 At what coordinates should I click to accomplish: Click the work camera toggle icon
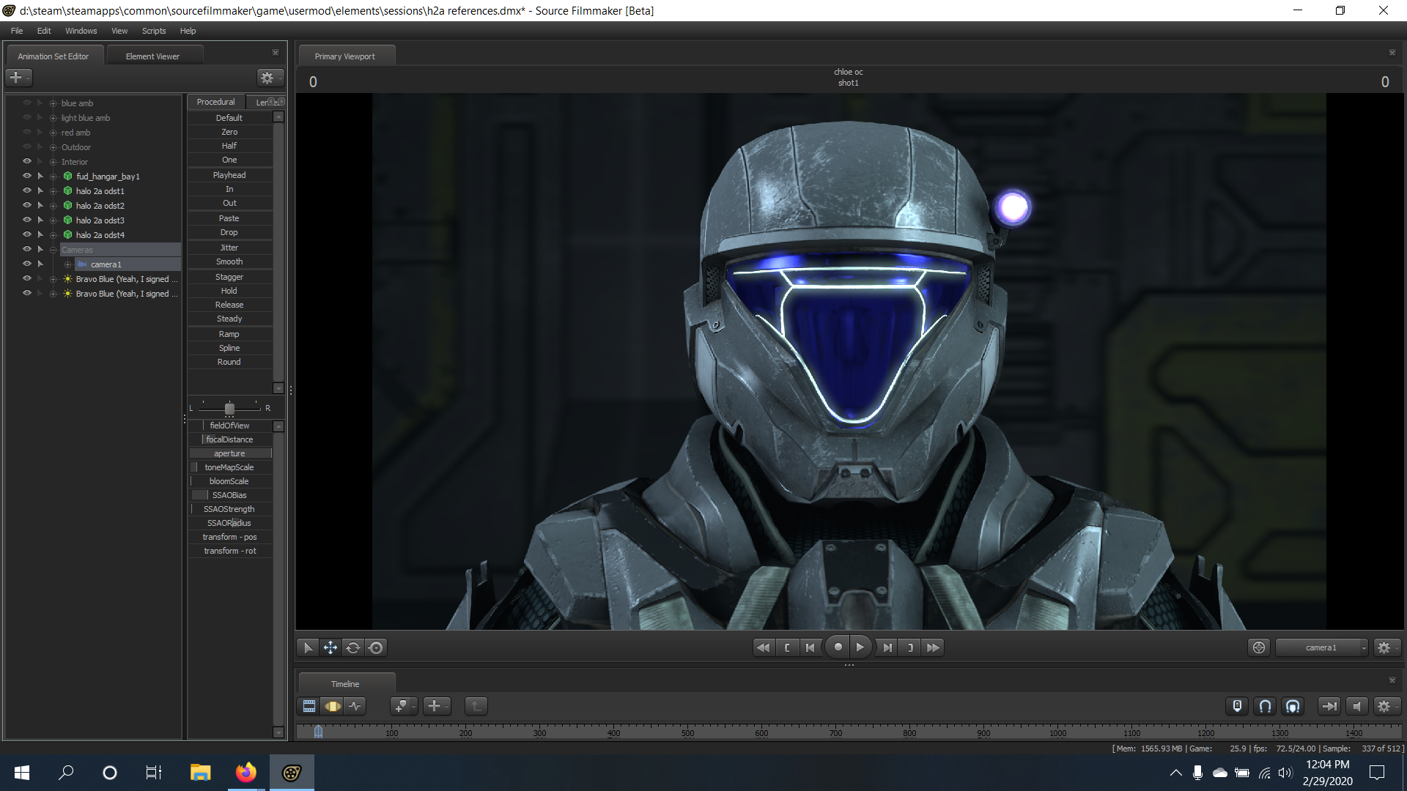tap(1259, 647)
